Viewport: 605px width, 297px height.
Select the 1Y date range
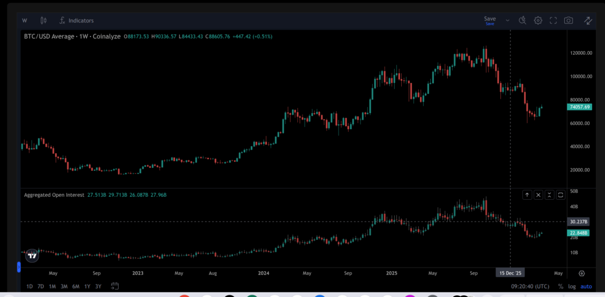(x=87, y=286)
